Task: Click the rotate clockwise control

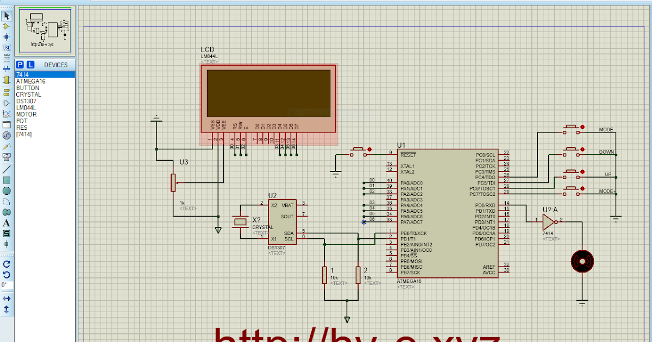Action: pos(7,264)
